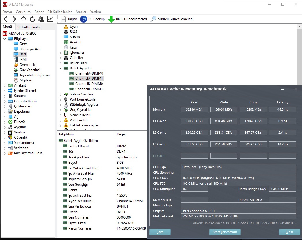
Task: Switch to the Menü tab
Action: [7, 27]
